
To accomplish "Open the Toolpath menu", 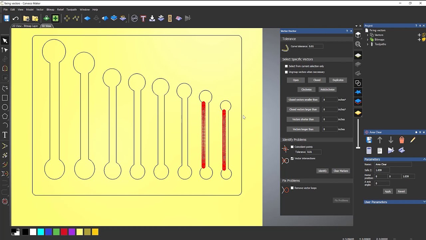I will coord(72,10).
